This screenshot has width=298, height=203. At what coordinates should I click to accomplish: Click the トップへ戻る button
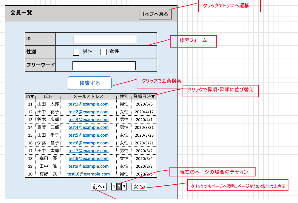(155, 14)
